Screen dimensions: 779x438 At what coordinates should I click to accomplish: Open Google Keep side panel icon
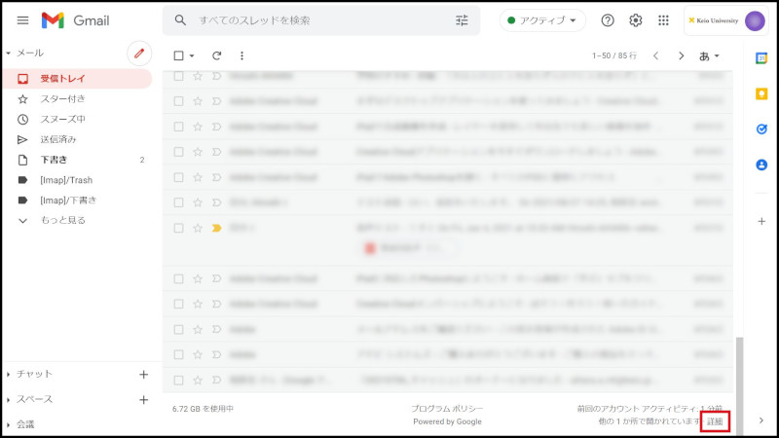pos(761,93)
